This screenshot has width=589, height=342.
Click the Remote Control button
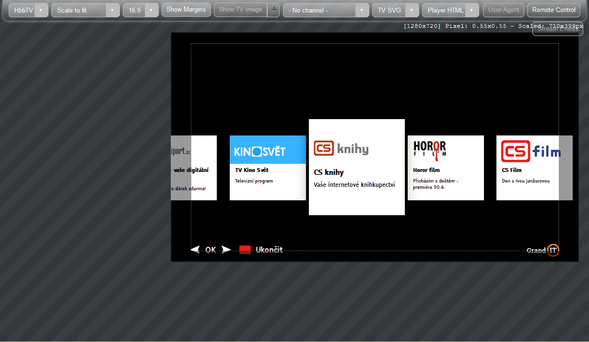pyautogui.click(x=554, y=10)
